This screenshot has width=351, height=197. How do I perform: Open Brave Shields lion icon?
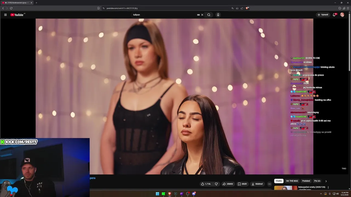pyautogui.click(x=247, y=8)
